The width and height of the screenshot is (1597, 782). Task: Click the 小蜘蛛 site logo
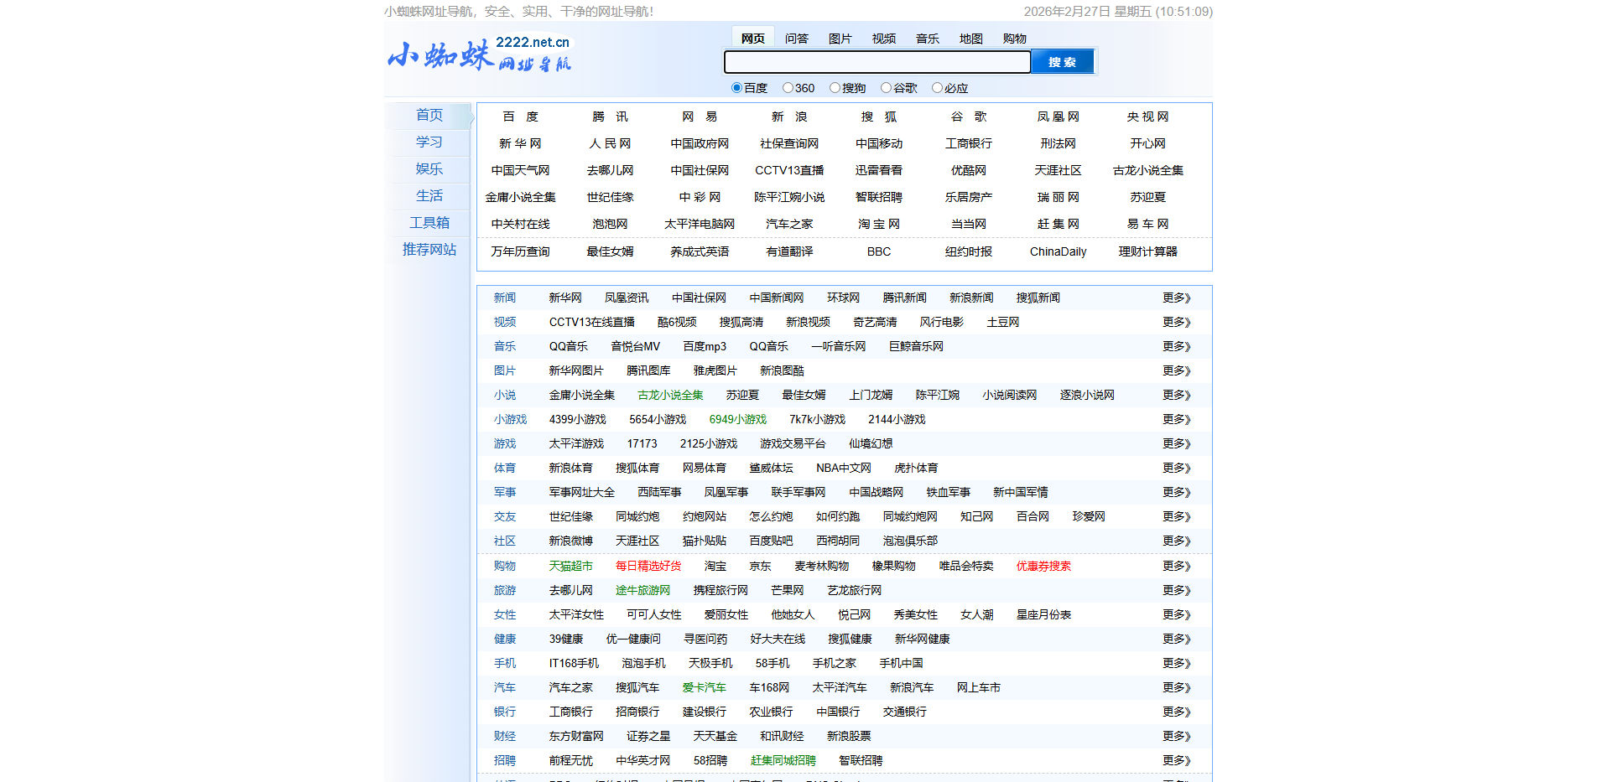coord(479,54)
